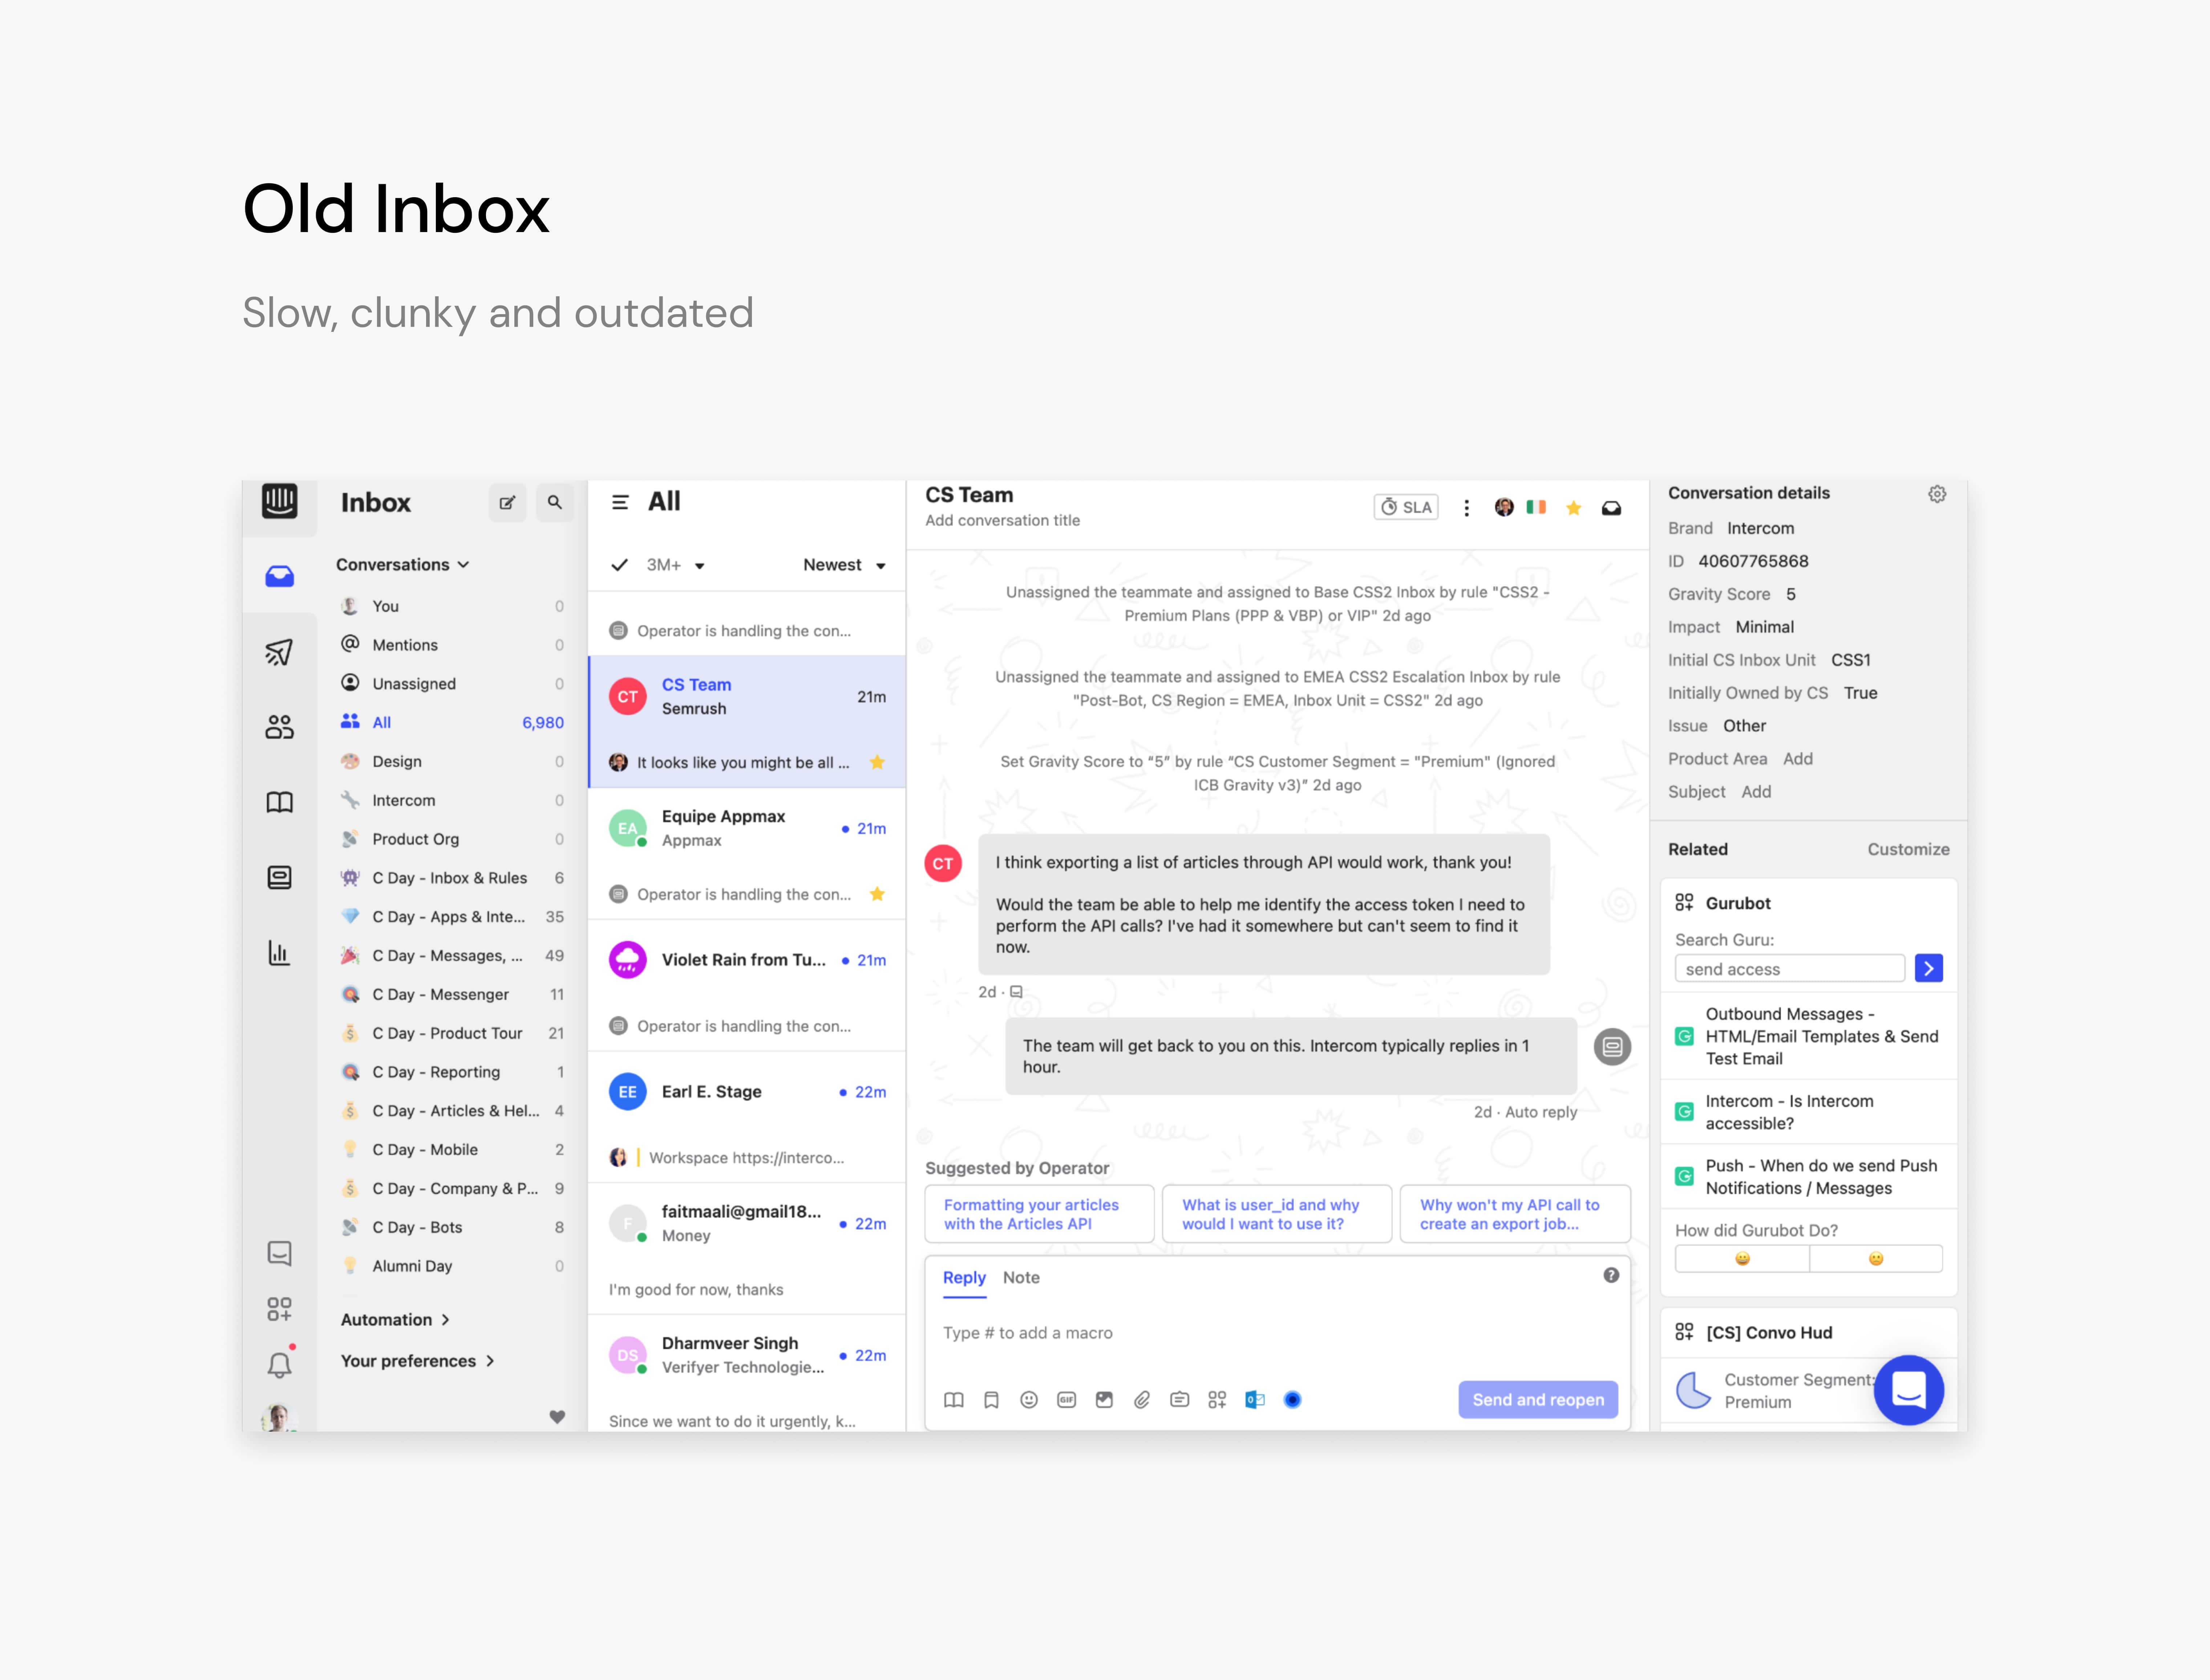Toggle the priority star in conversation header
Screen dimensions: 2210x1680
[x=1574, y=508]
